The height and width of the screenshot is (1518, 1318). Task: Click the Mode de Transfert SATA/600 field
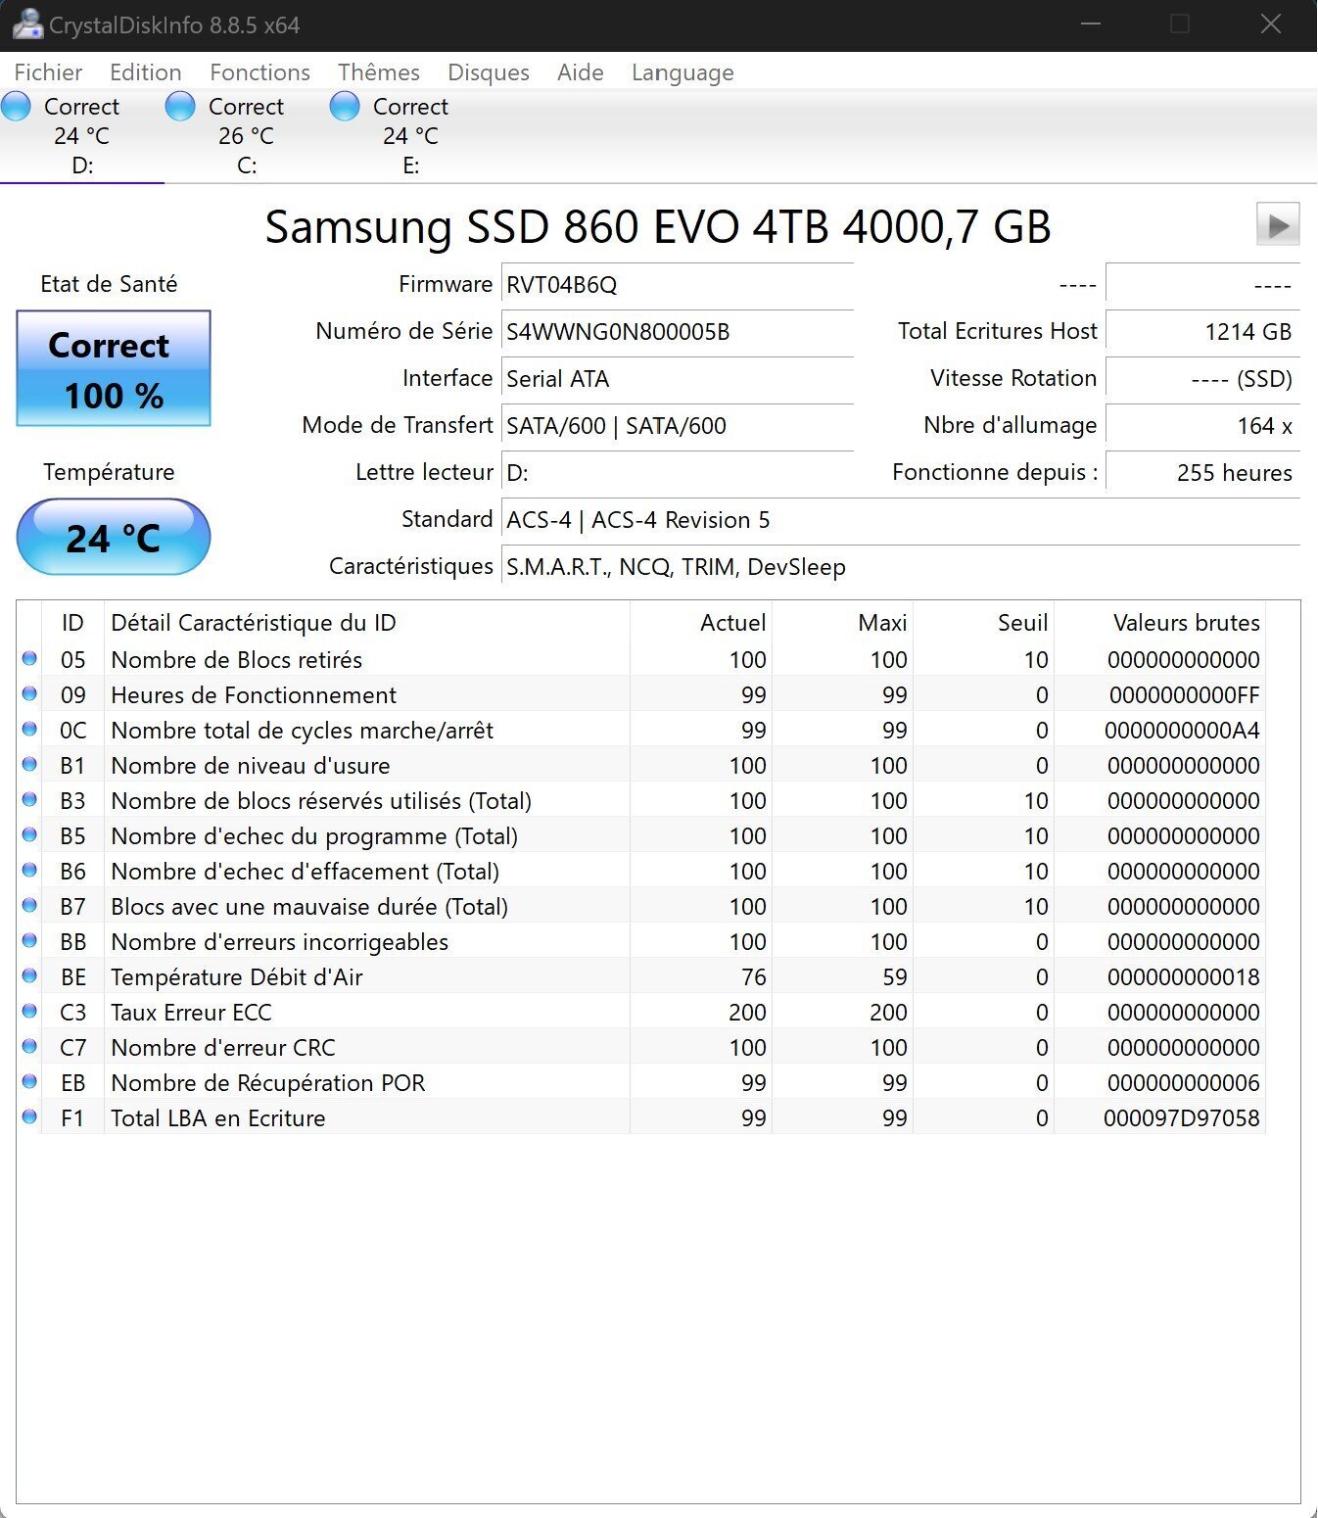click(677, 425)
